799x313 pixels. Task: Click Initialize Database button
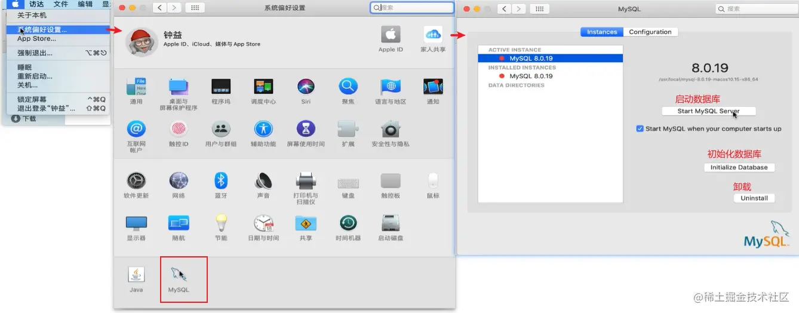(x=739, y=167)
